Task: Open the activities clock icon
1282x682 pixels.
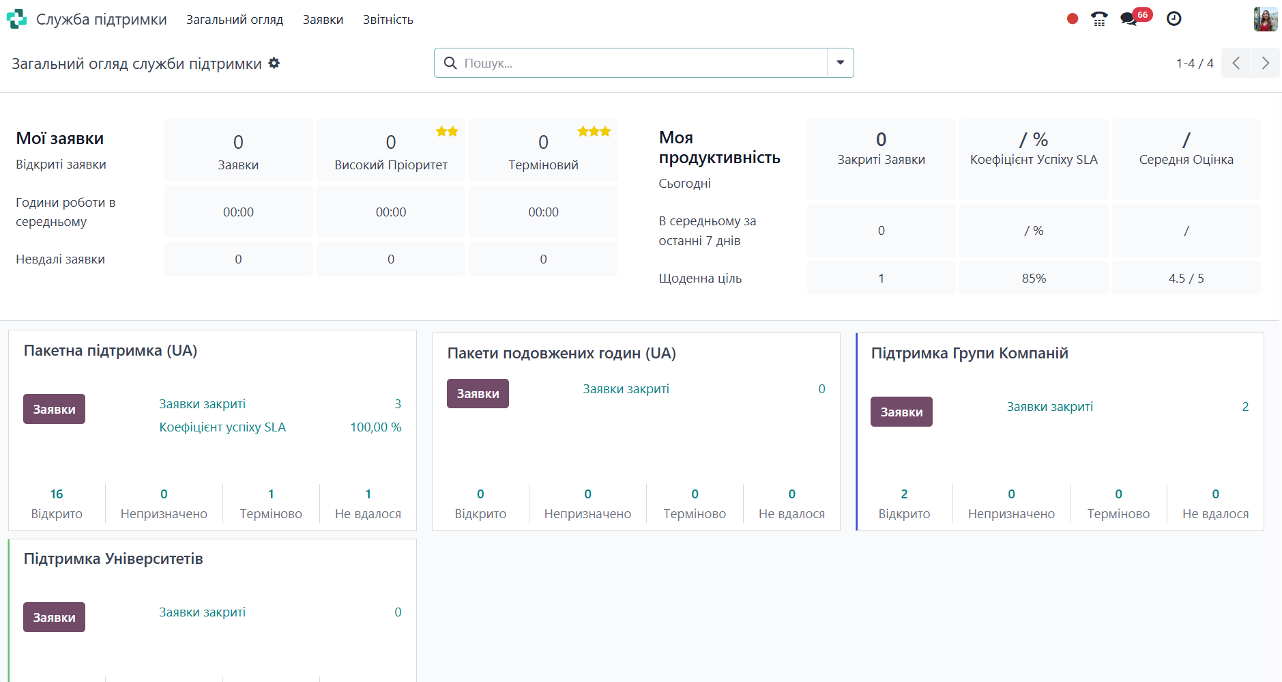Action: (x=1174, y=19)
